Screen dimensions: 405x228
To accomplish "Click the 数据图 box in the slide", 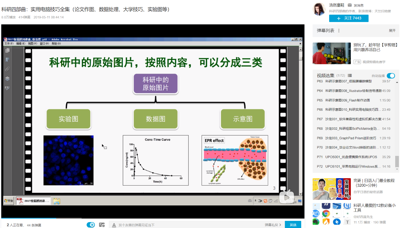I will click(156, 119).
